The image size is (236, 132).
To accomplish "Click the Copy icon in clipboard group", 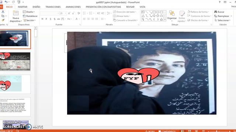I will pyautogui.click(x=3, y=16).
